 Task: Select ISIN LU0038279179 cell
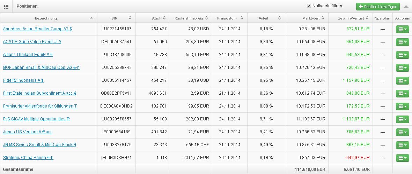116,144
